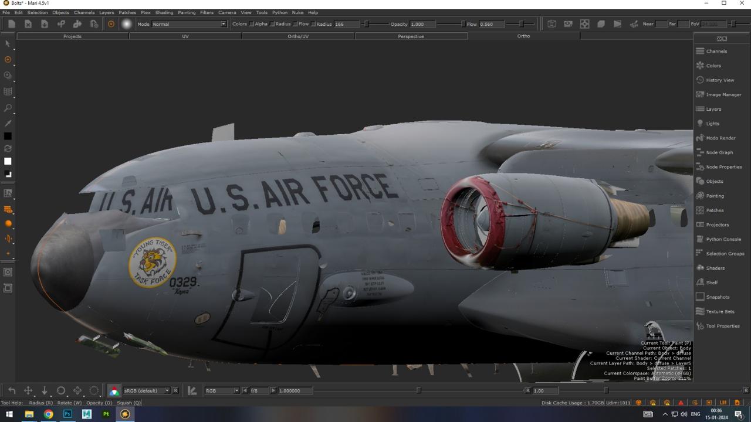Open the Projectors palette

(718, 224)
